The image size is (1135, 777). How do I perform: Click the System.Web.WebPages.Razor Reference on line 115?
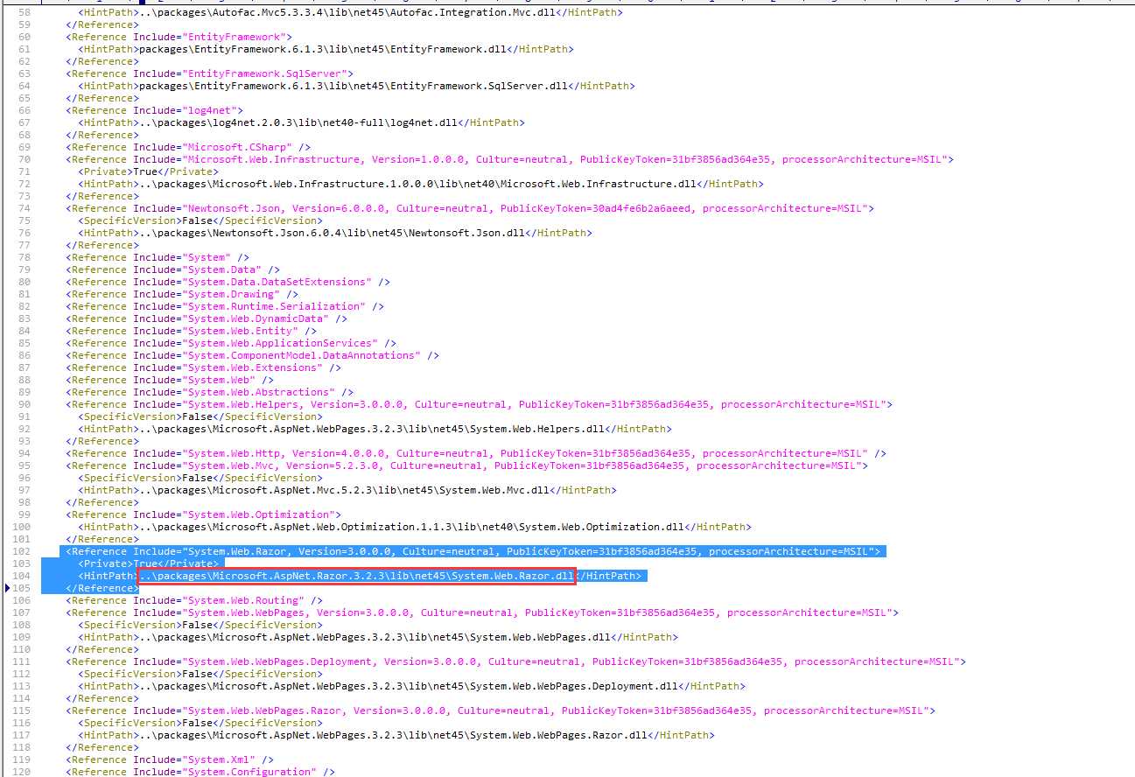point(501,710)
